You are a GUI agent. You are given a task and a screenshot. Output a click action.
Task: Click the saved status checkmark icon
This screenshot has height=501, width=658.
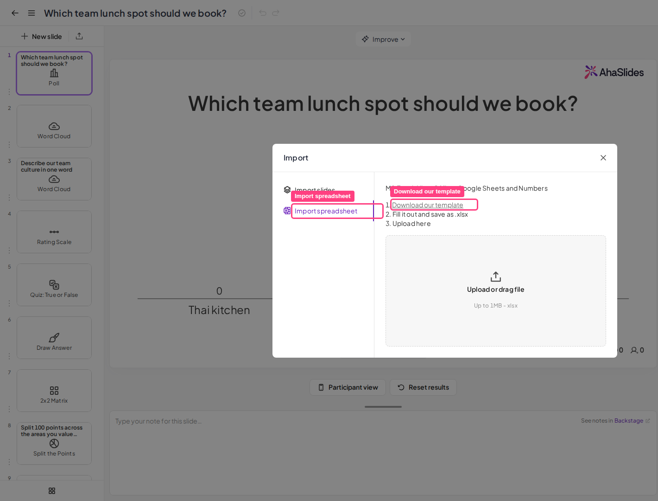click(x=242, y=13)
